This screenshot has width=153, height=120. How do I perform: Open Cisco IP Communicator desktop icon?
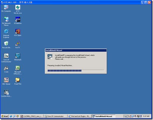[x=6, y=58]
